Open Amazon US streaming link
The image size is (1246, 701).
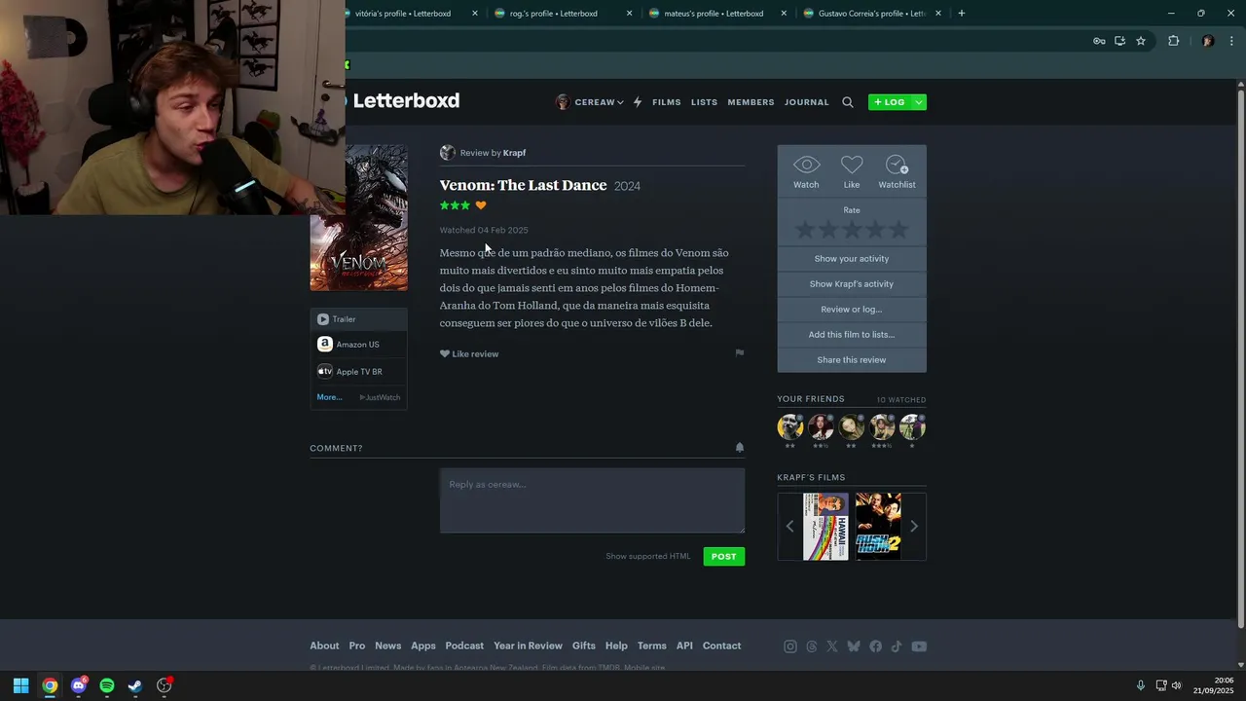point(358,345)
